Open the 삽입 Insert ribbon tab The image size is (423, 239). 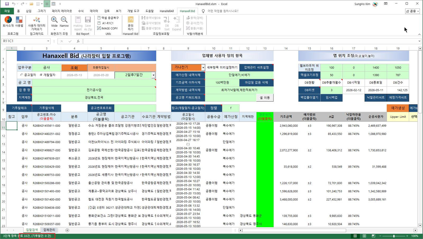[x=29, y=11]
